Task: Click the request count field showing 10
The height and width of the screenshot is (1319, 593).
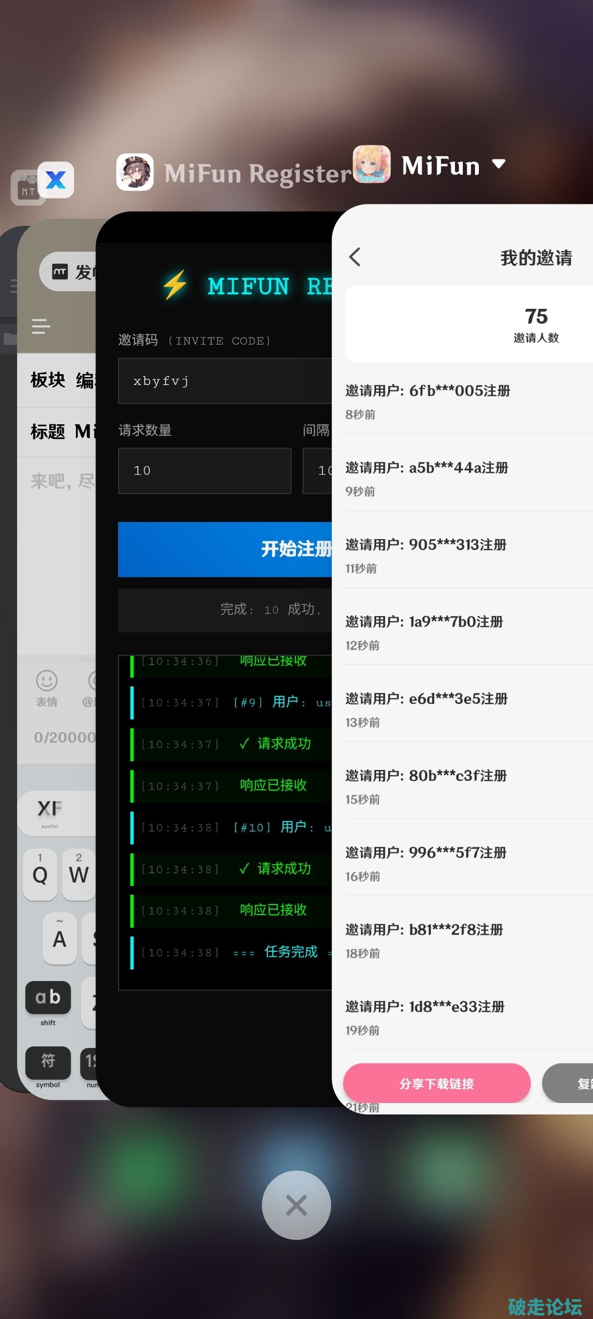Action: 204,470
